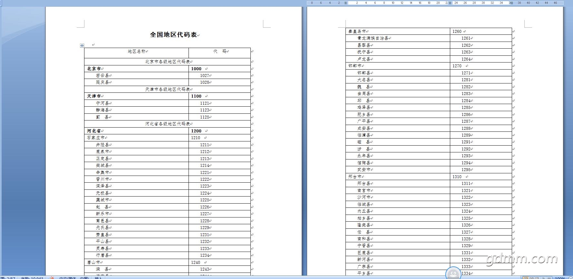Click the 辛集市 cell

click(136, 172)
